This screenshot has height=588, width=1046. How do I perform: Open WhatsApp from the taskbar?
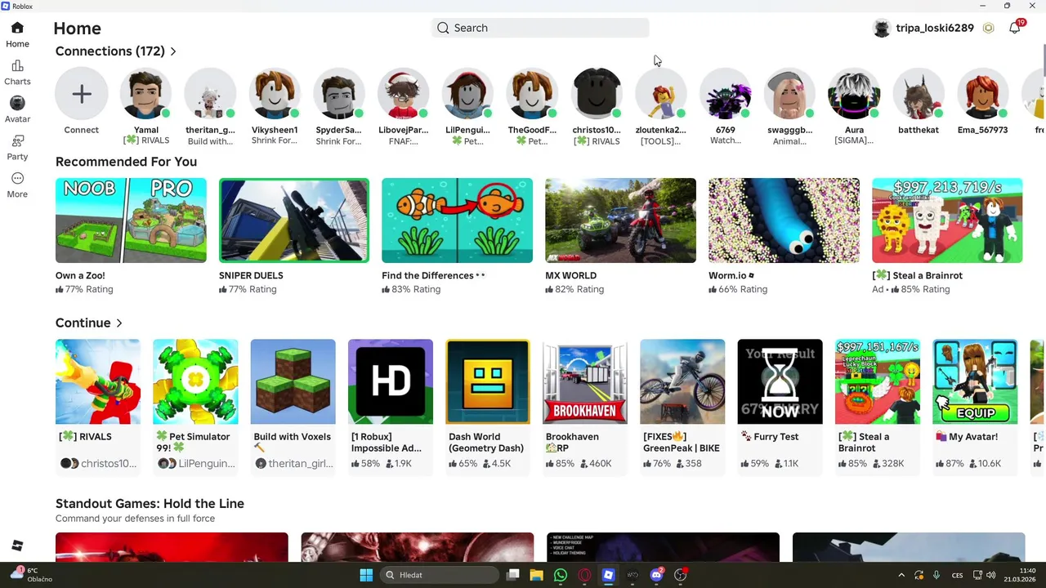[561, 575]
